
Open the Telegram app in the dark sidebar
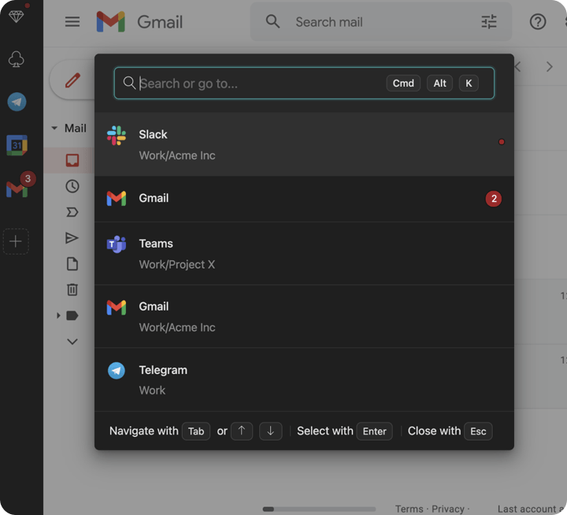coord(17,102)
